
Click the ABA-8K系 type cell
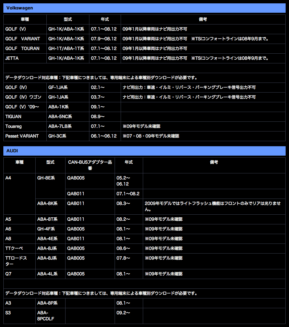50,207
